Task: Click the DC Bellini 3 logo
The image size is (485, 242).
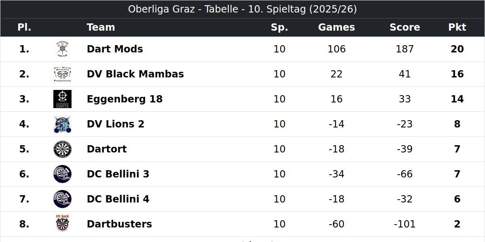Action: point(62,174)
